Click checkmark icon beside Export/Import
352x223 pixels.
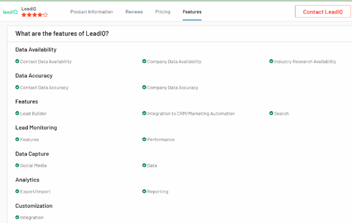(17, 191)
